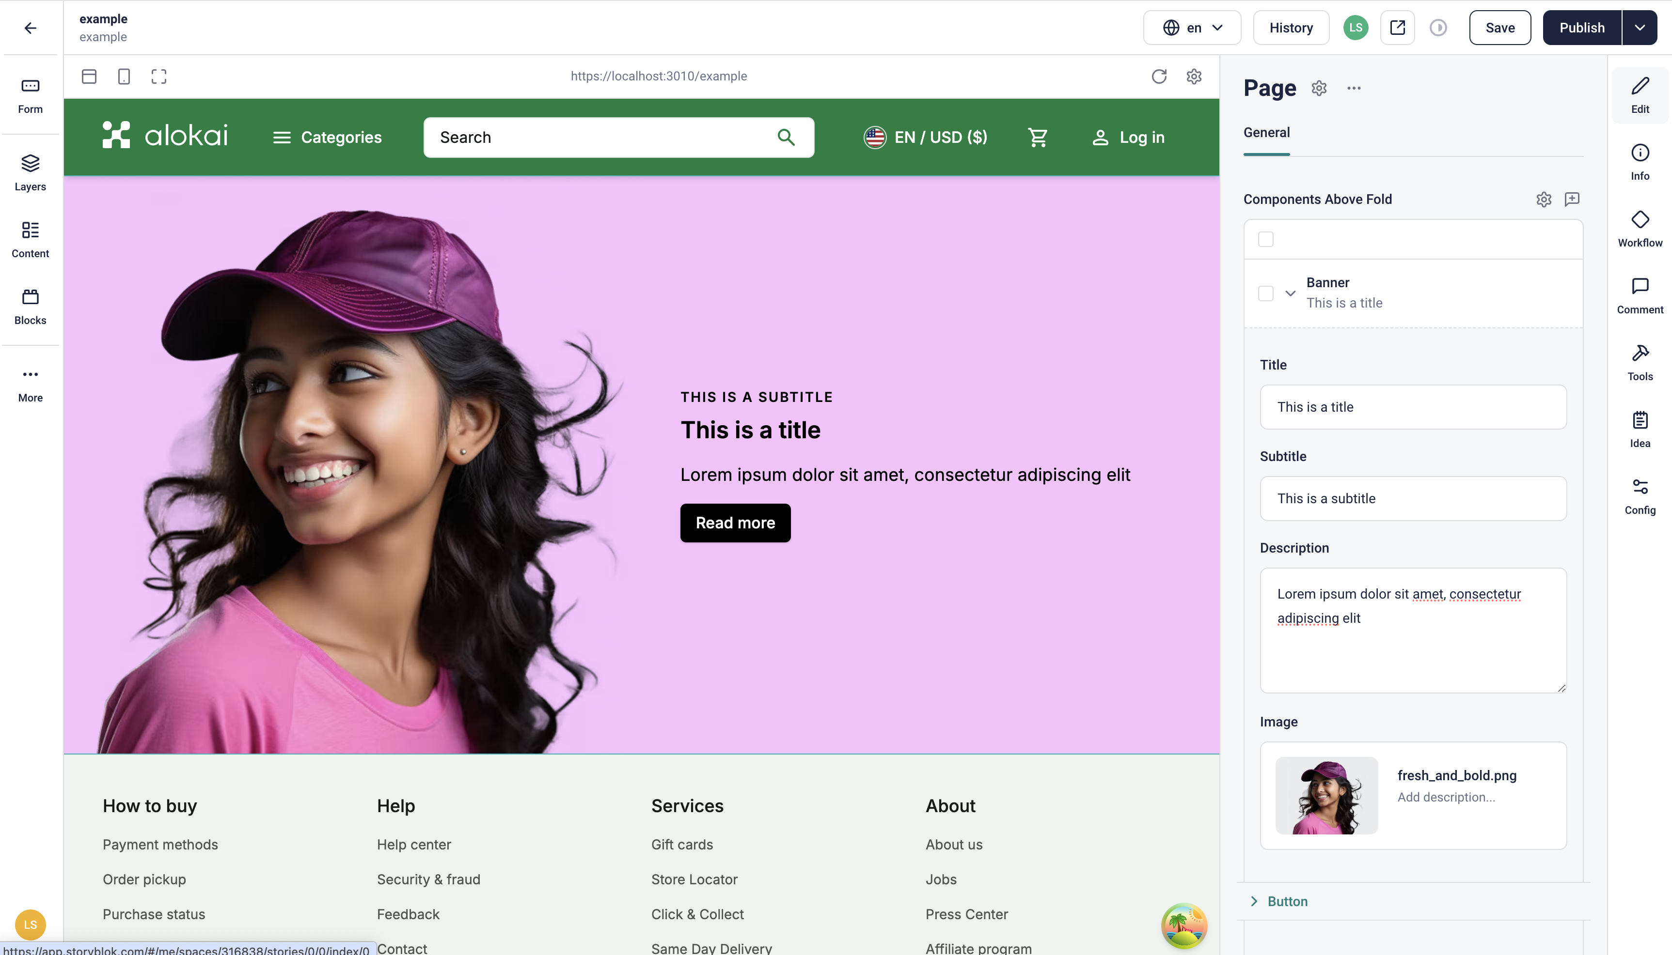Open the Config panel
Image resolution: width=1672 pixels, height=955 pixels.
(1640, 496)
